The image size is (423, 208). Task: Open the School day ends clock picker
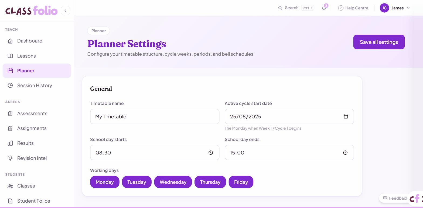click(x=345, y=153)
